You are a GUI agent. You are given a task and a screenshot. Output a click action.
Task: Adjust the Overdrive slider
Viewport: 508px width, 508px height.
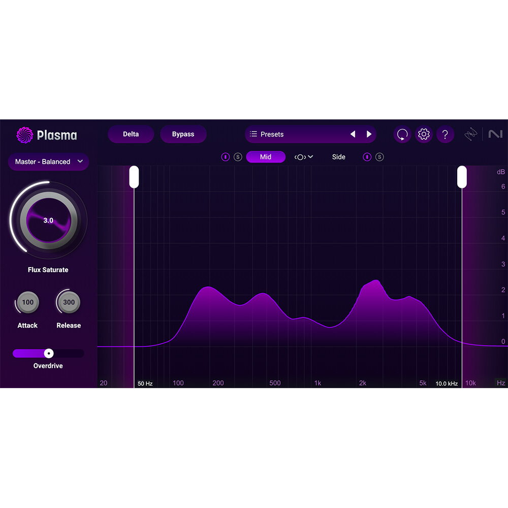coord(48,353)
